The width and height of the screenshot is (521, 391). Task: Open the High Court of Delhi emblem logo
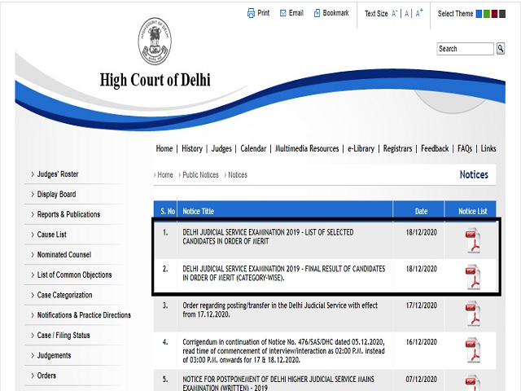coord(155,41)
